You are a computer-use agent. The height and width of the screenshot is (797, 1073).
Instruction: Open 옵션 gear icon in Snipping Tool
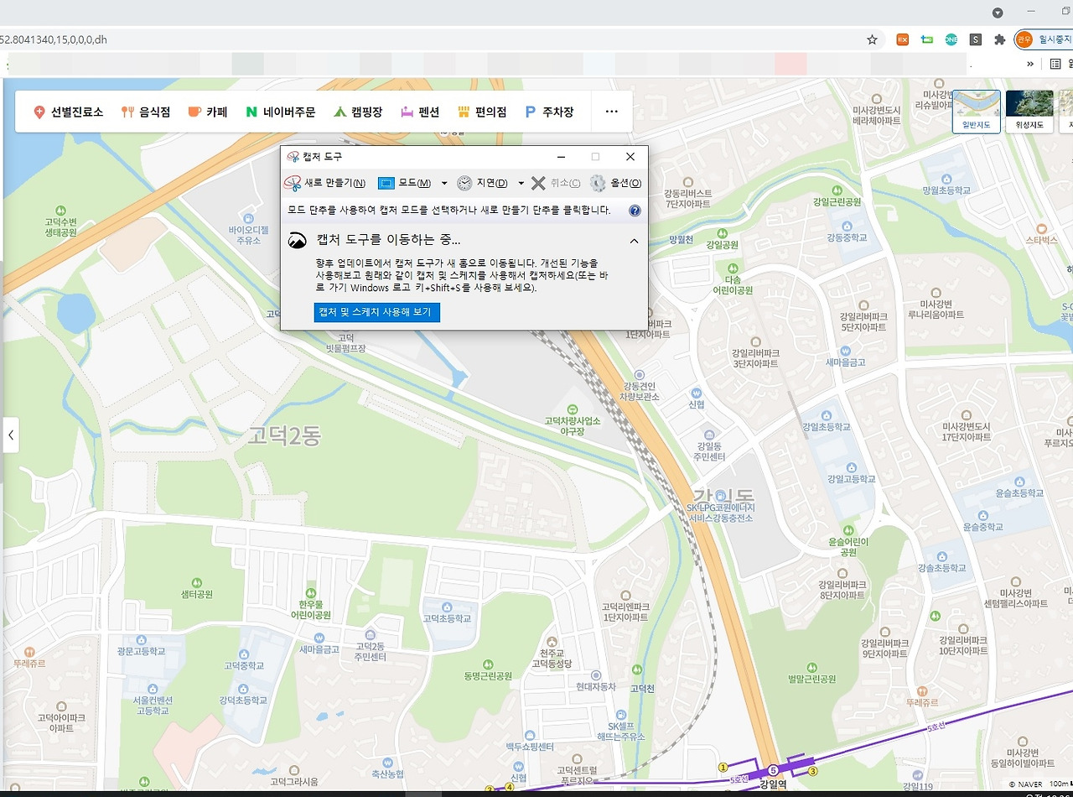(x=598, y=183)
